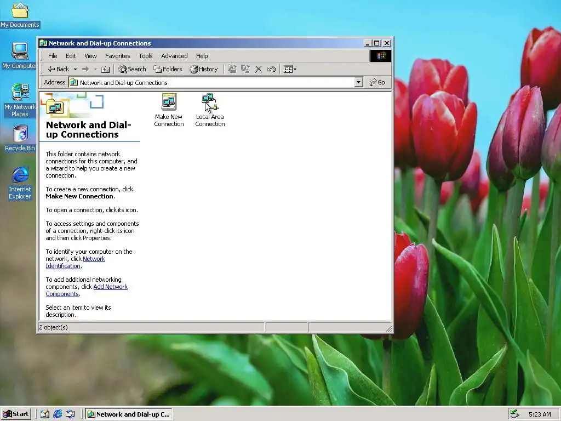Minimize the Network Connections window
Image resolution: width=561 pixels, height=421 pixels.
[368, 43]
